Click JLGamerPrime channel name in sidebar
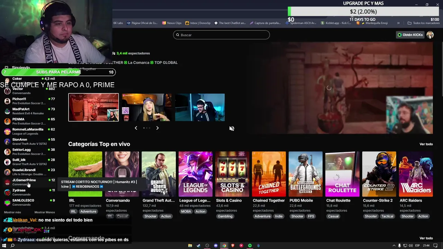 point(24,180)
